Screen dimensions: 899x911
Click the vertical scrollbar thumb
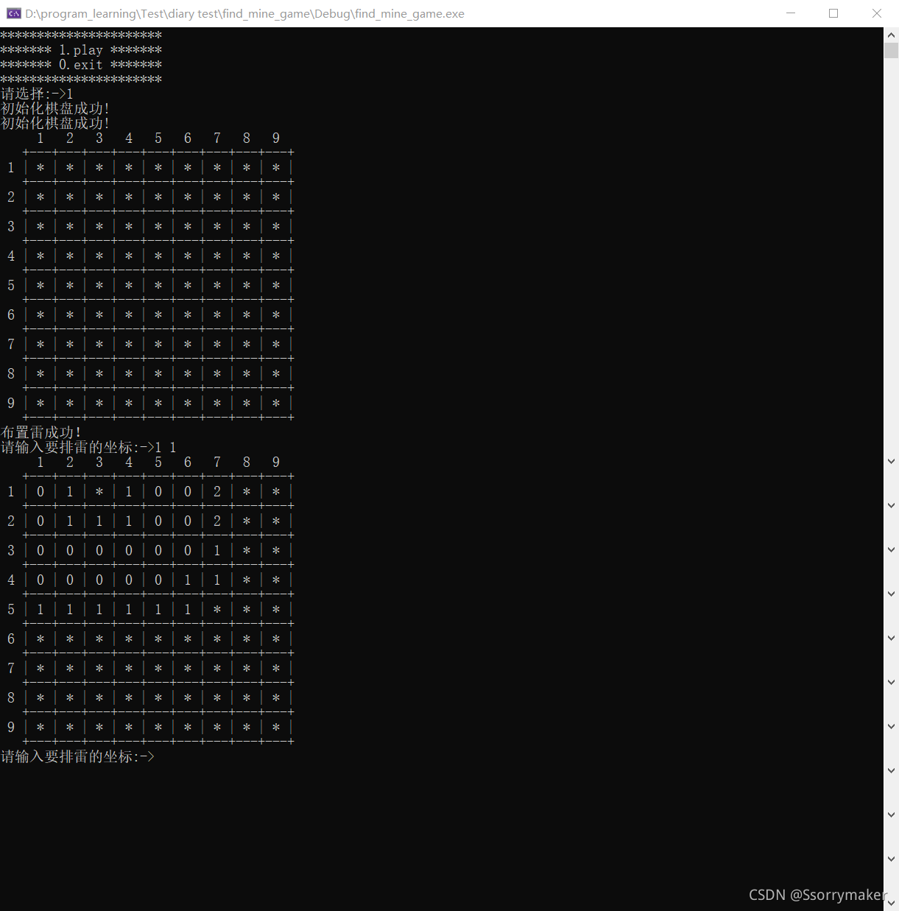pyautogui.click(x=891, y=50)
